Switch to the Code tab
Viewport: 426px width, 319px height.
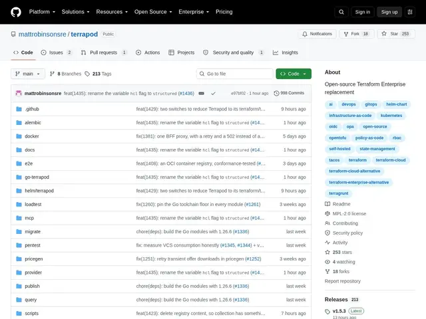coord(23,53)
